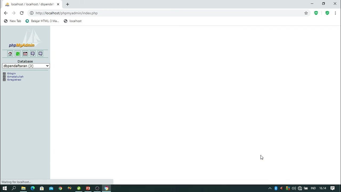Click the green Exit log out icon
This screenshot has height=192, width=341.
point(18,54)
